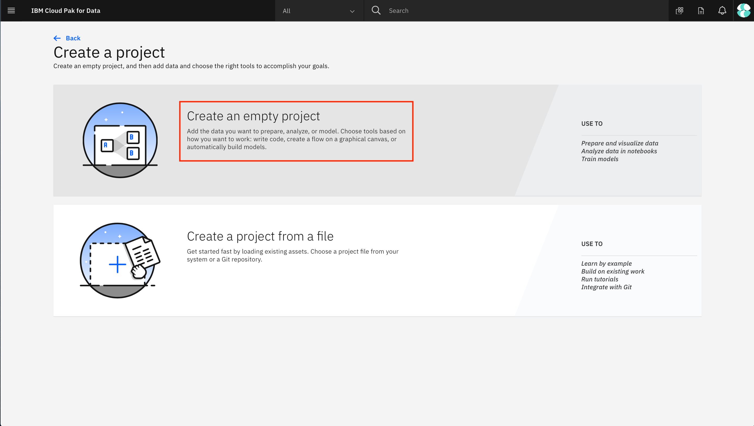The width and height of the screenshot is (754, 426).
Task: Open the hamburger navigation menu
Action: point(11,10)
